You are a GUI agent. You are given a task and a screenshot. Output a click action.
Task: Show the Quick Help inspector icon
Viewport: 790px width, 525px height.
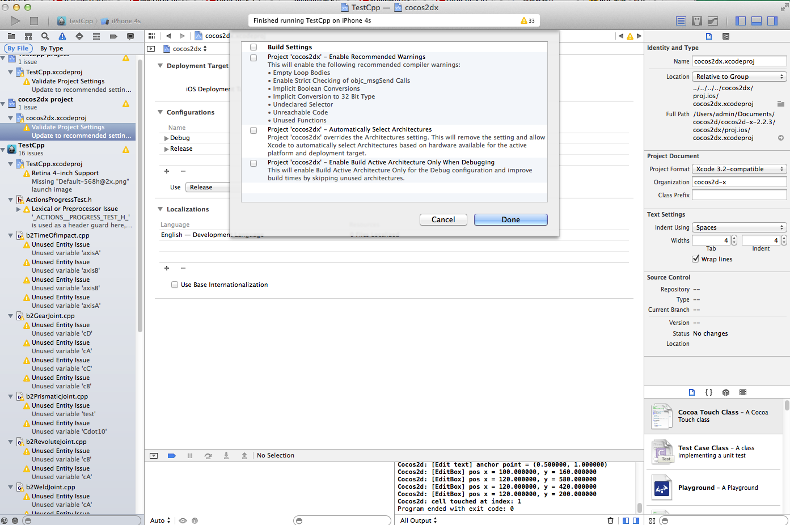click(726, 36)
